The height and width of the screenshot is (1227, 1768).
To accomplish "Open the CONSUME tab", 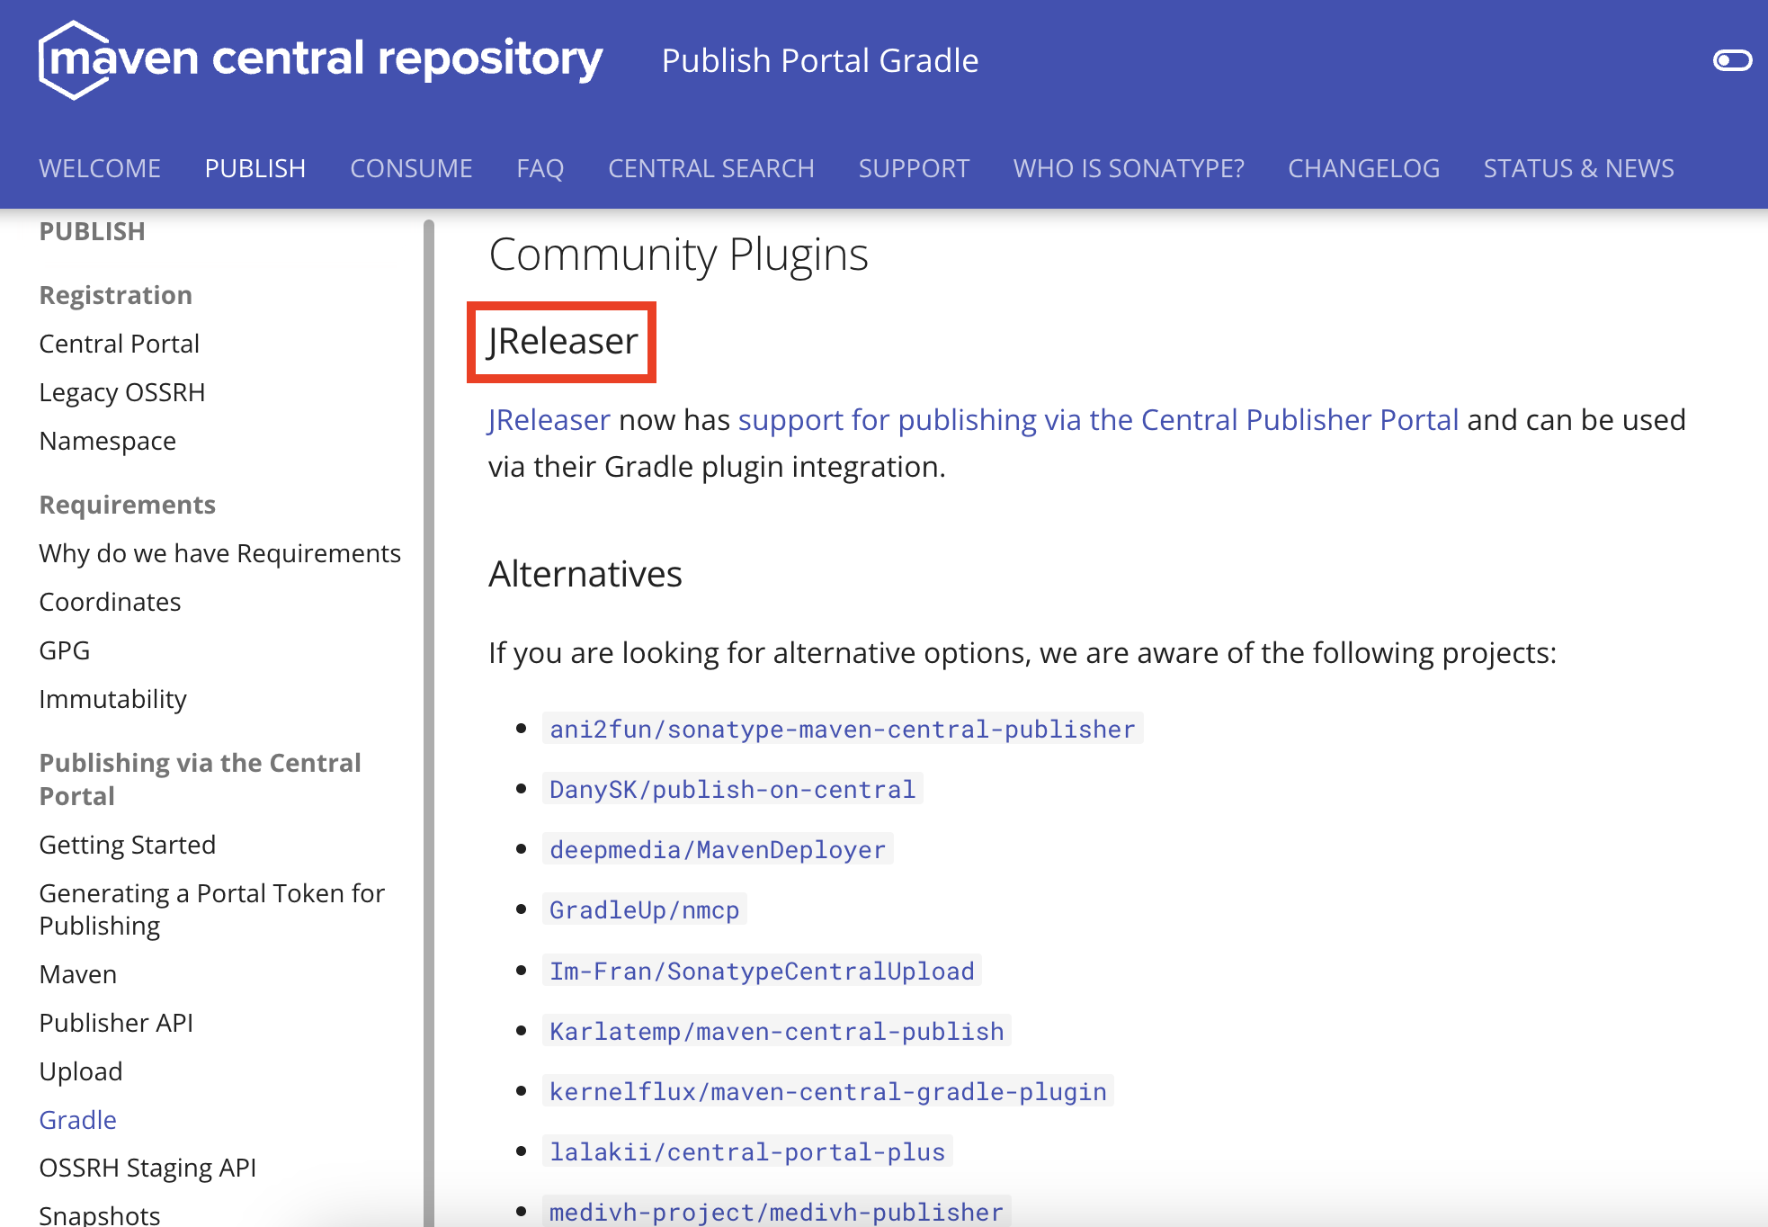I will (x=411, y=168).
